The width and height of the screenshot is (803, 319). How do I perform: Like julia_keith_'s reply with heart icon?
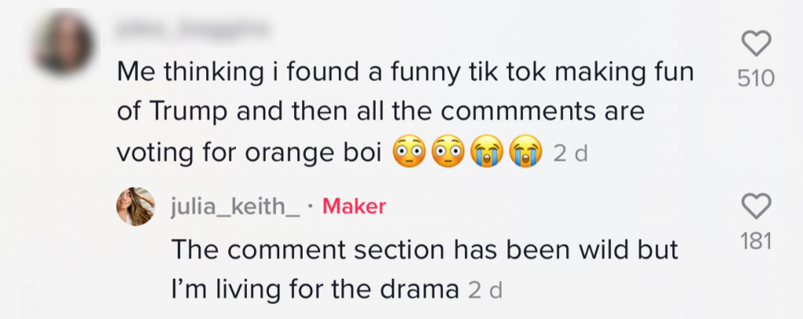[x=756, y=207]
